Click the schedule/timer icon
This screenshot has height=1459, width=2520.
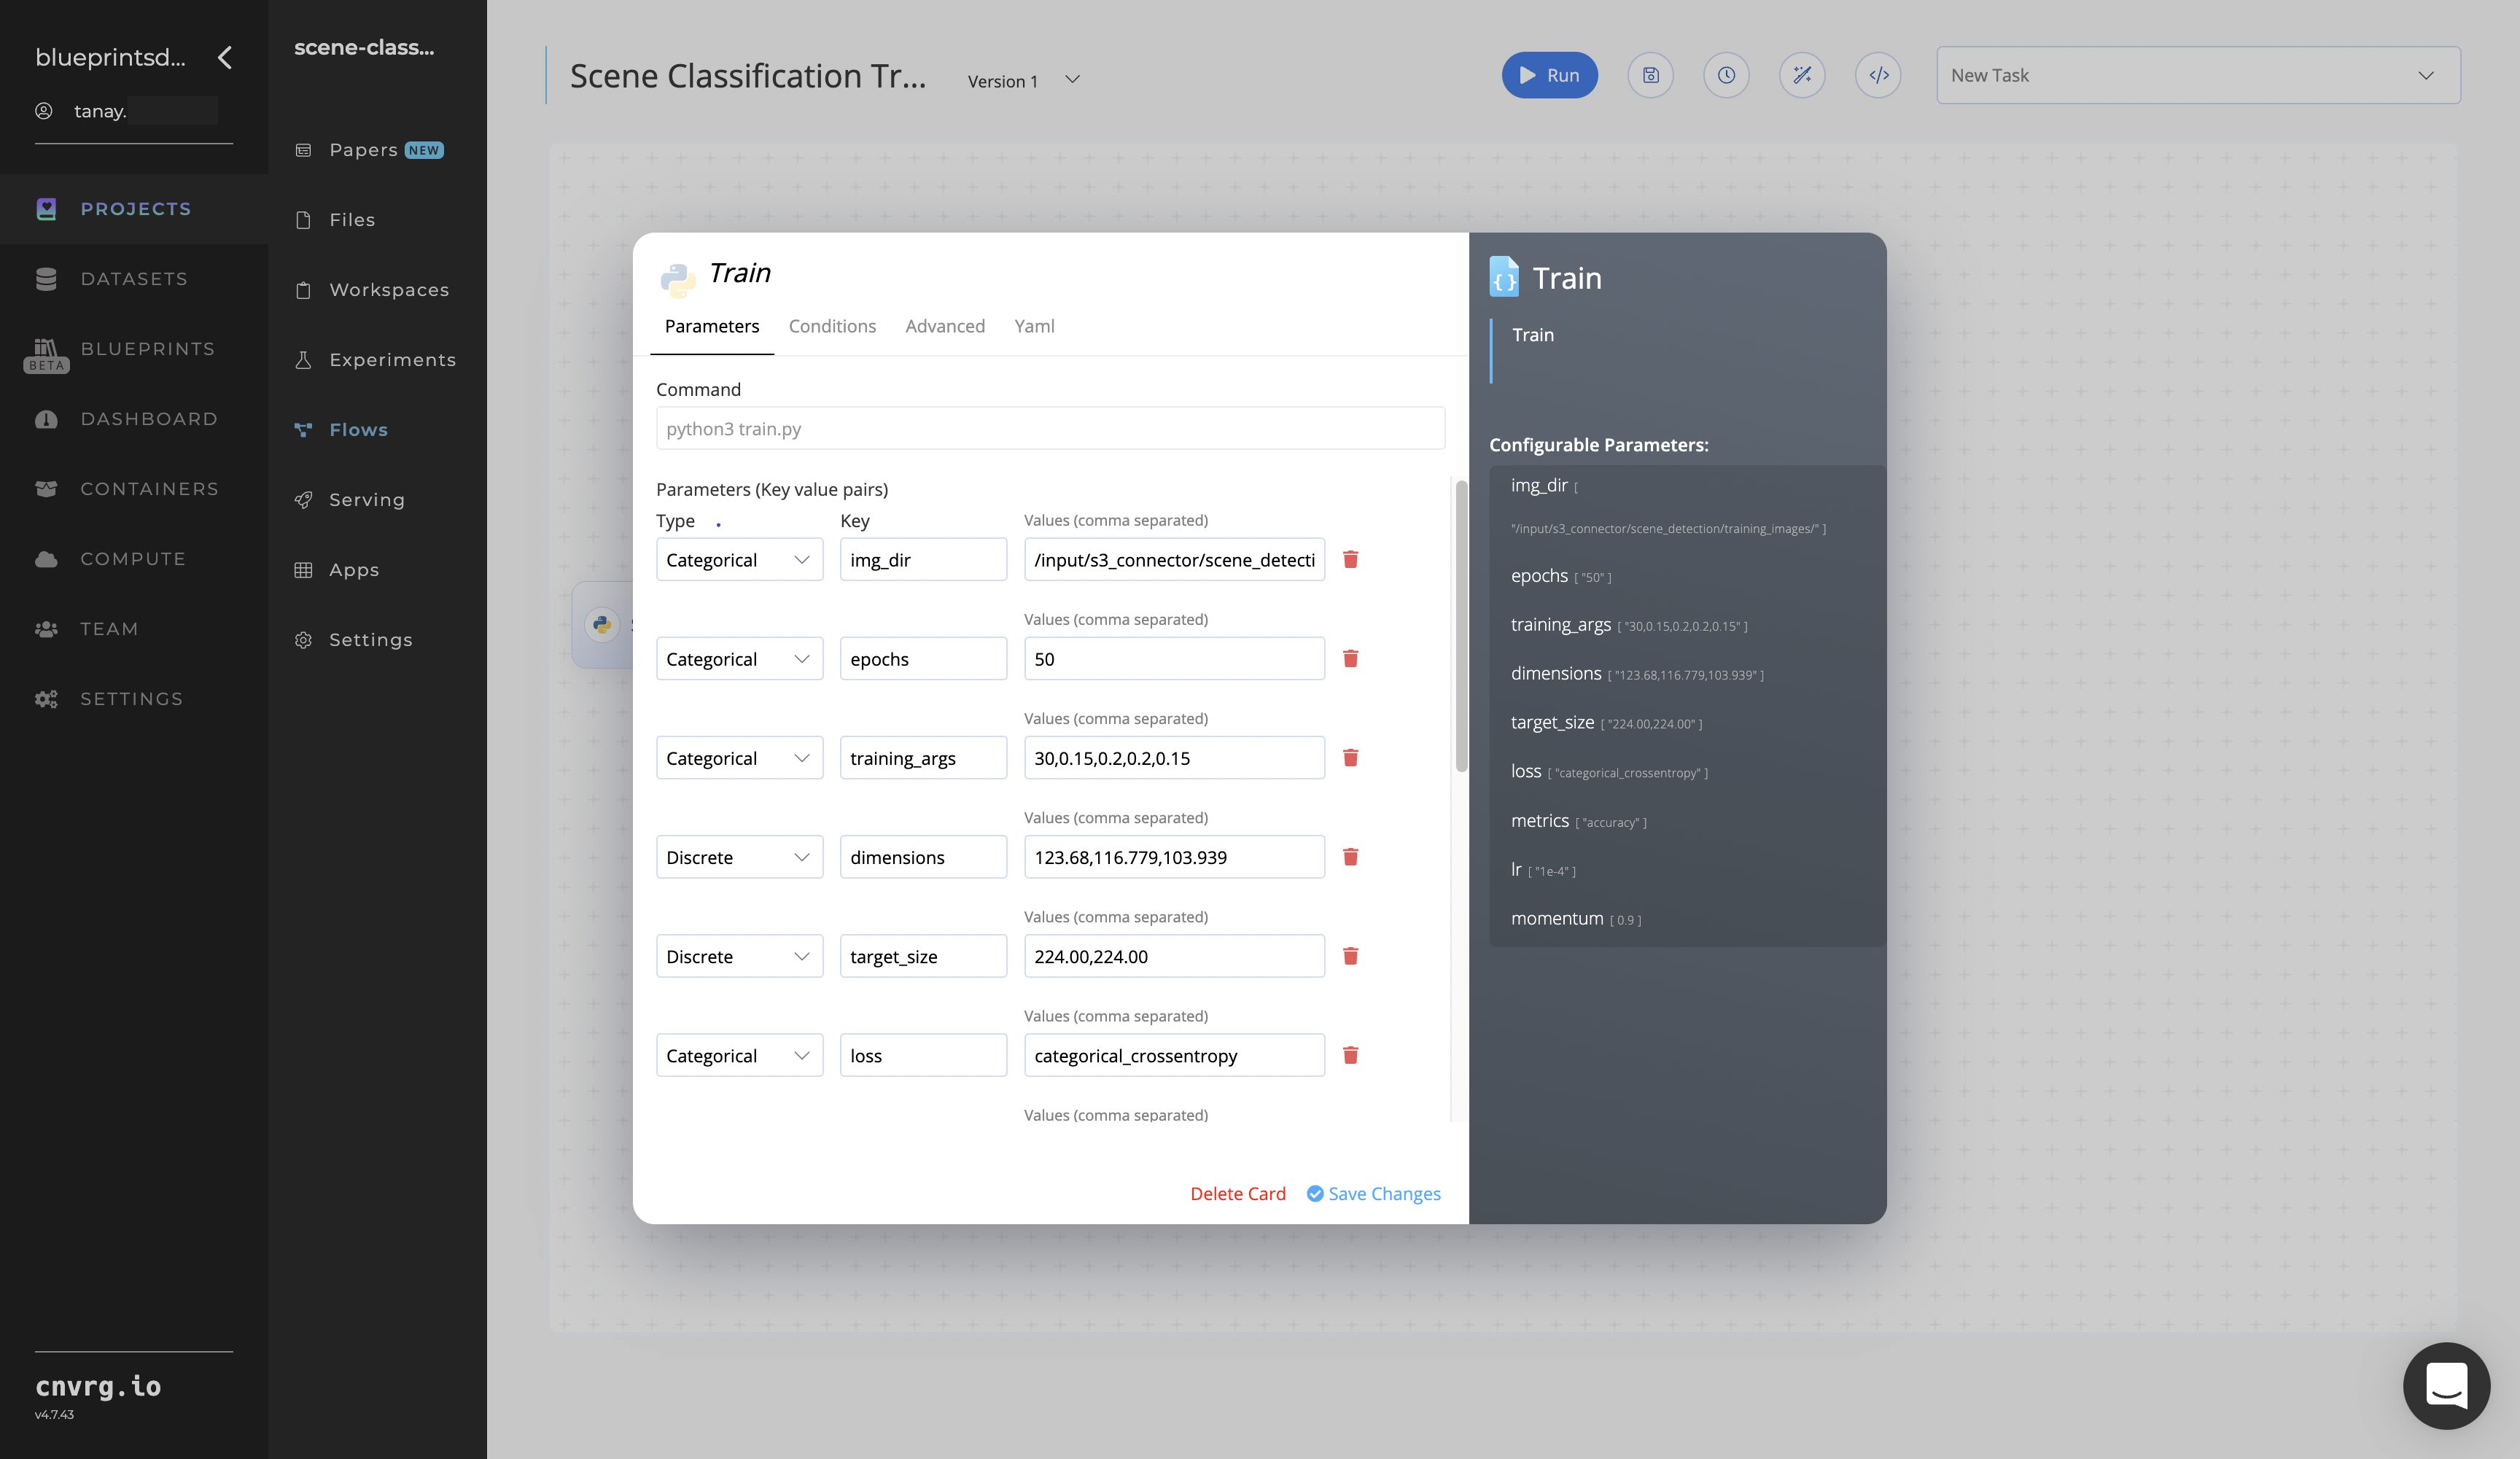coord(1727,74)
